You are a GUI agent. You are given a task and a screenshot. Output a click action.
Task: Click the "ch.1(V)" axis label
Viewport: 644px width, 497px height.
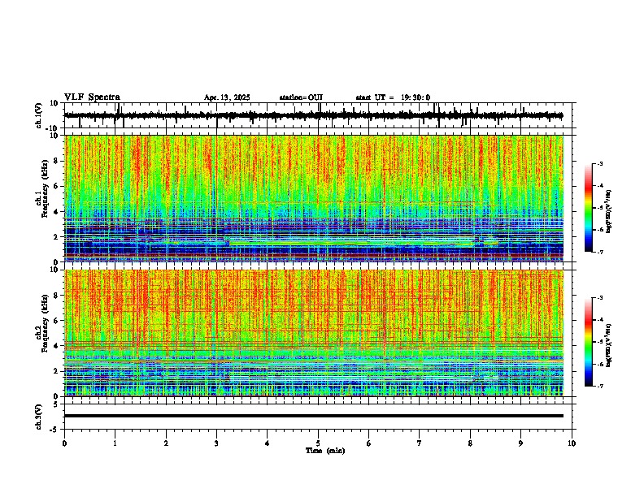click(x=38, y=115)
